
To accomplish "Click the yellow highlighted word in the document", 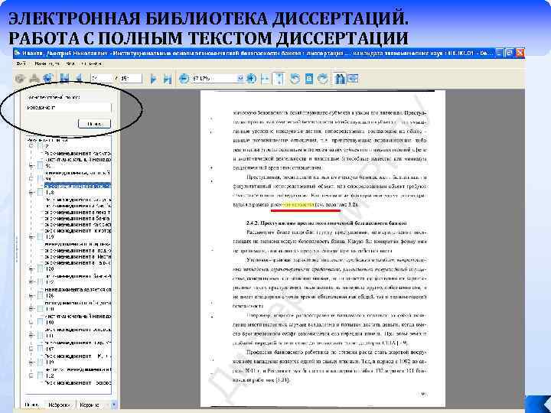I will [x=298, y=204].
